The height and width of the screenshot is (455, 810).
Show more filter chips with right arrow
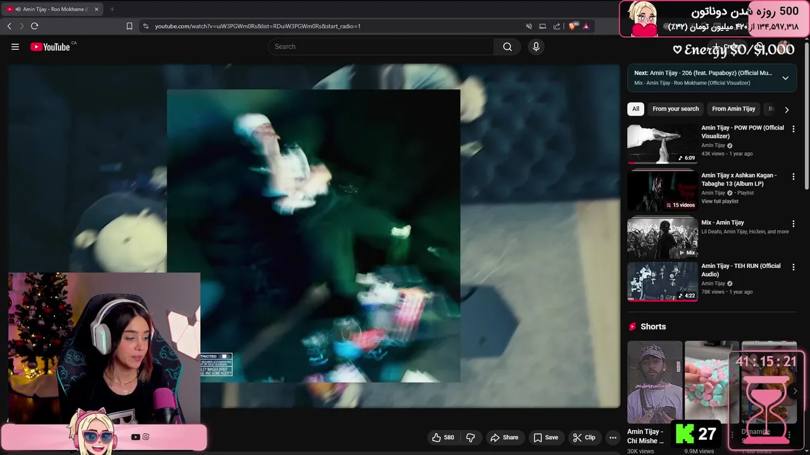click(x=787, y=109)
